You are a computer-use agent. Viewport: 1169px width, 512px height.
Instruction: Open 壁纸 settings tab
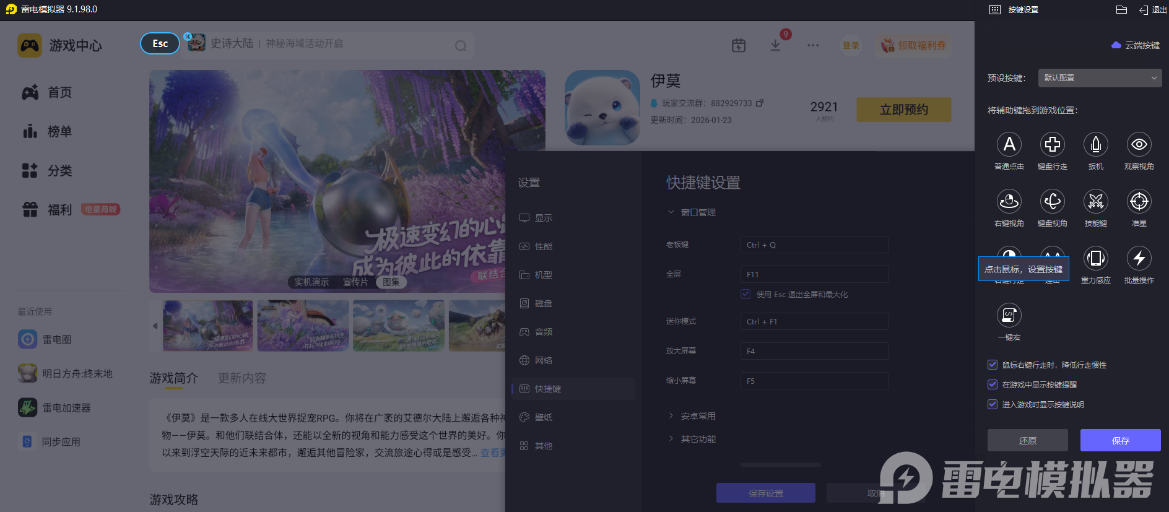click(573, 417)
